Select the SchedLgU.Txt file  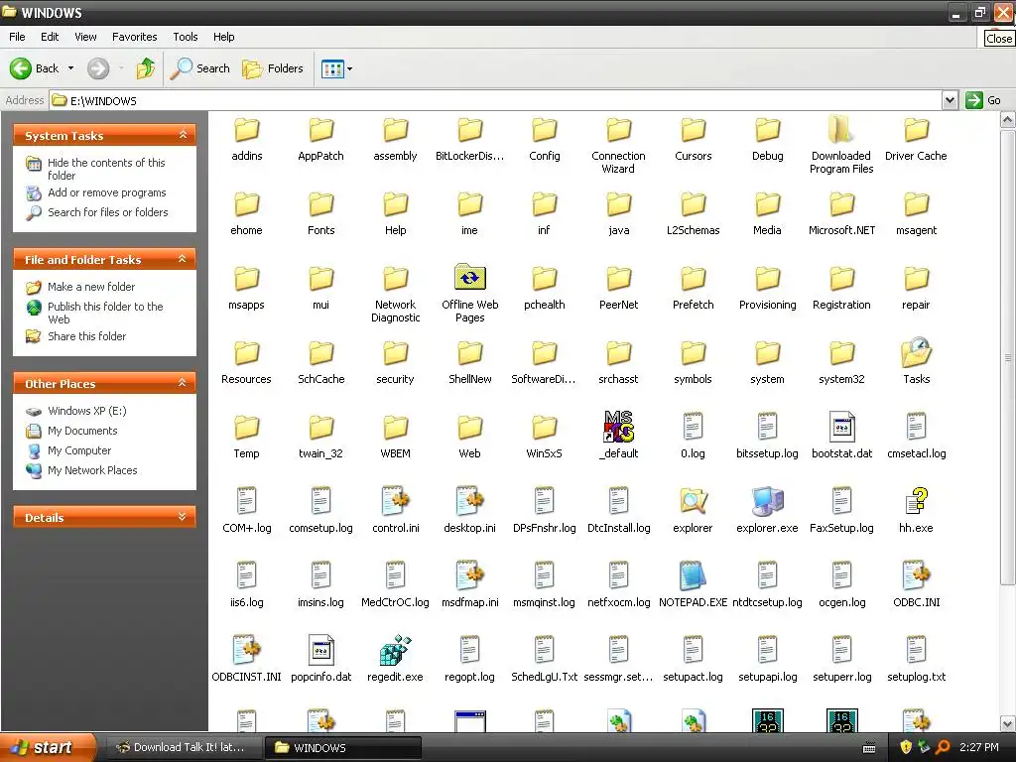click(x=545, y=650)
